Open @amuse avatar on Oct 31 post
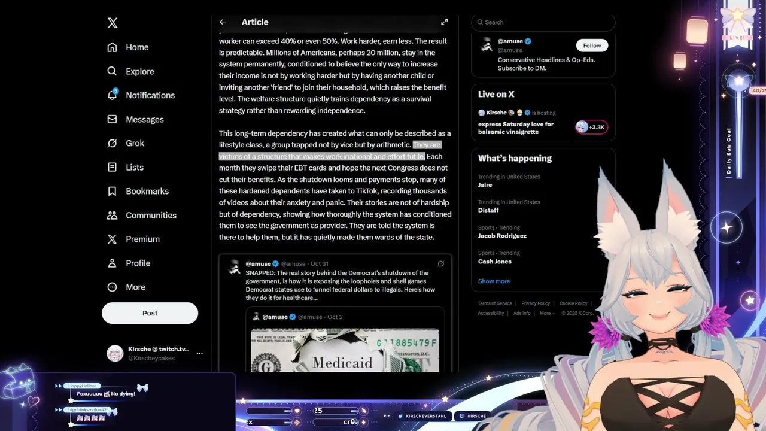Viewport: 766px width, 431px height. click(235, 268)
